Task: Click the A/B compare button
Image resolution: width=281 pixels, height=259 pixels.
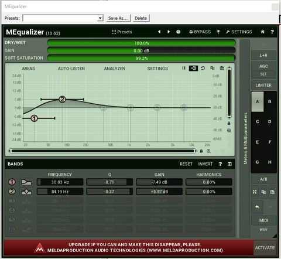Action: tap(263, 179)
